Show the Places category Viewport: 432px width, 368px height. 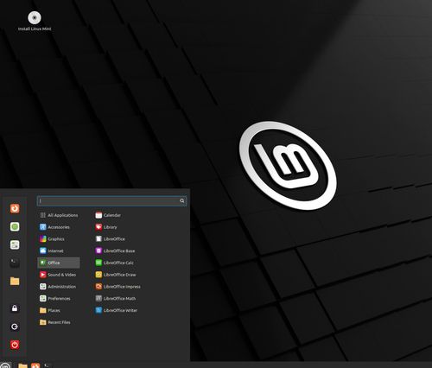tap(59, 310)
